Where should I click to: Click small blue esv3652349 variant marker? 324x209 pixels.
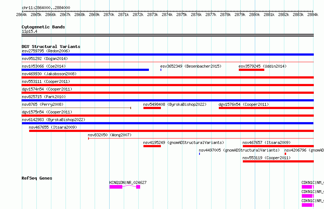[161, 70]
